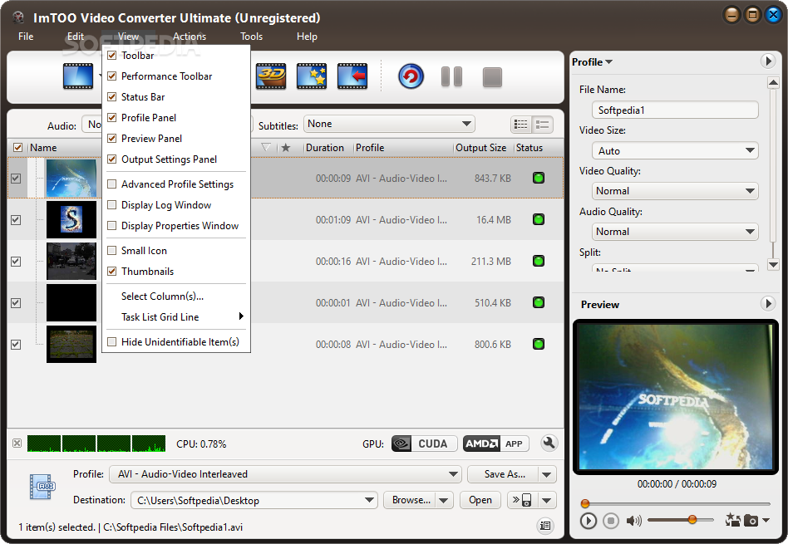Image resolution: width=788 pixels, height=544 pixels.
Task: Open the Subtitles None dropdown
Action: [x=389, y=124]
